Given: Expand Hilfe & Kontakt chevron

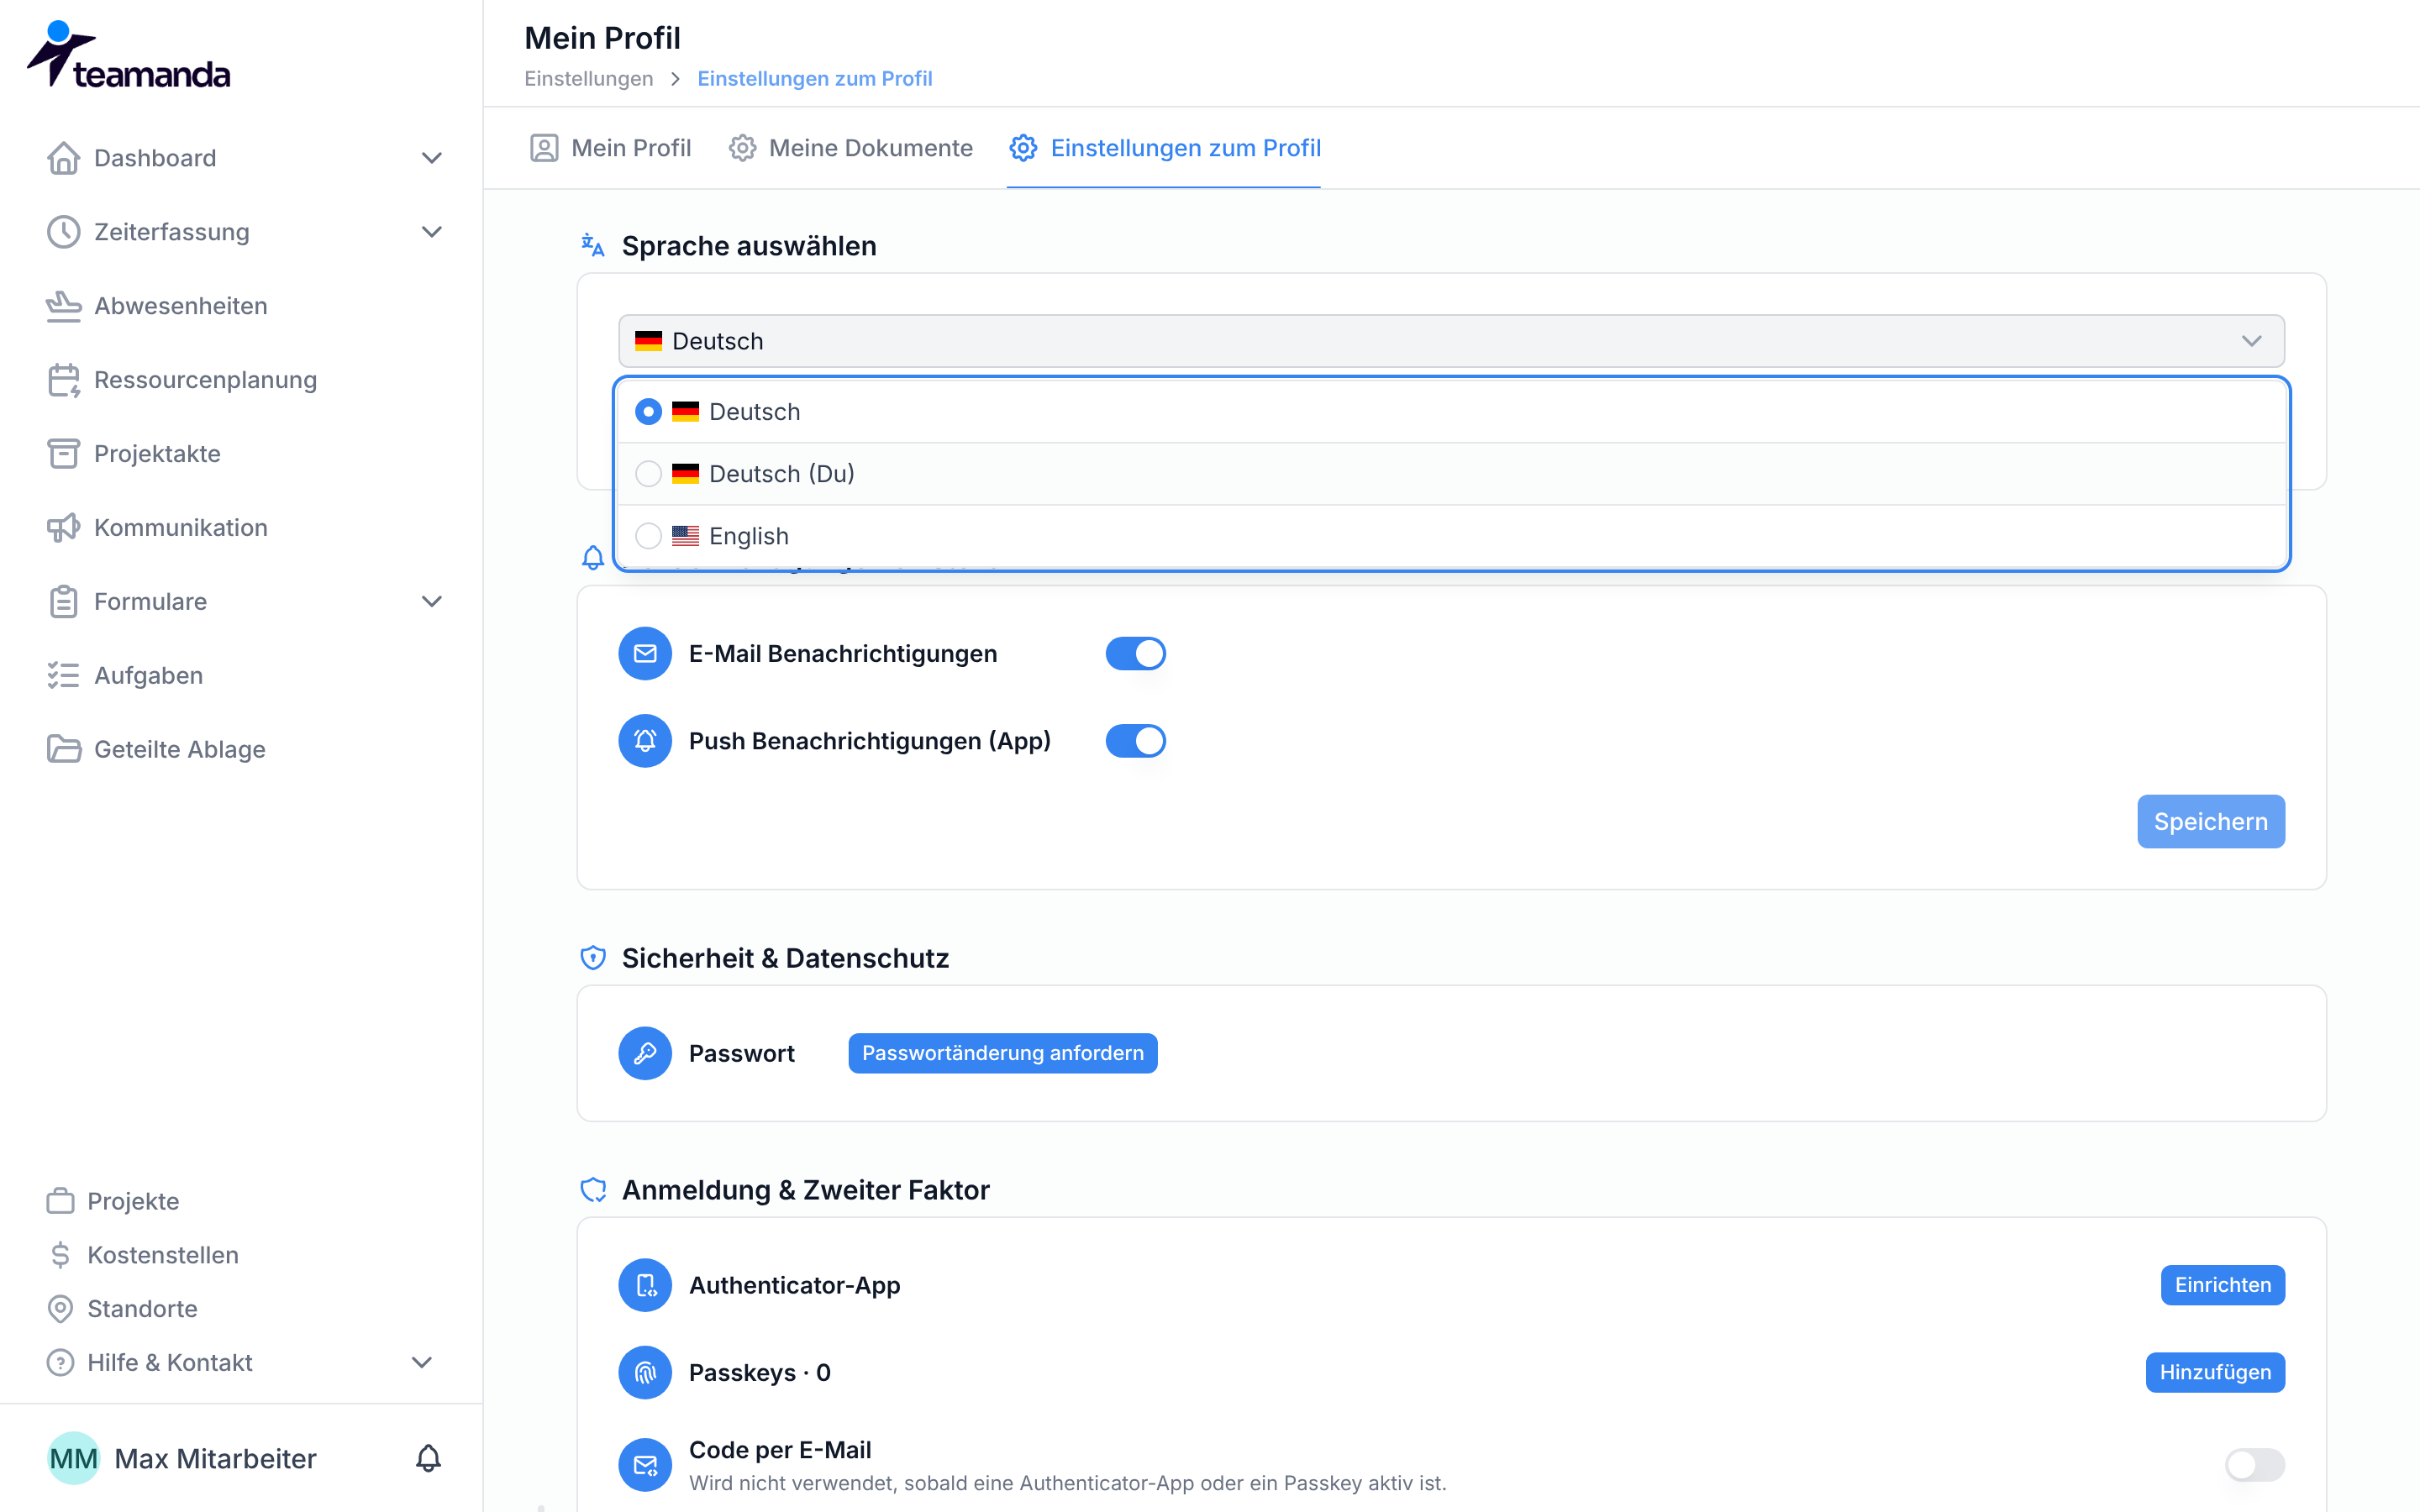Looking at the screenshot, I should point(422,1363).
